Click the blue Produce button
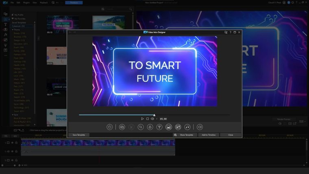The image size is (309, 174). click(x=74, y=3)
